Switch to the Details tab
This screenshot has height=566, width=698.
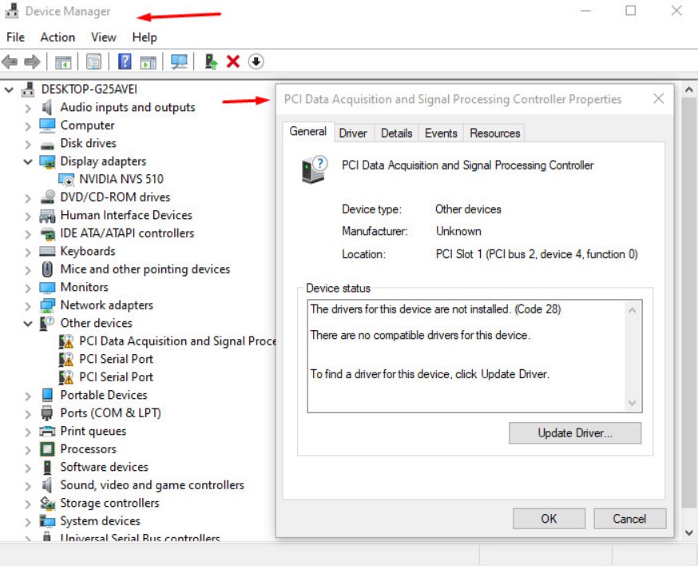coord(397,134)
